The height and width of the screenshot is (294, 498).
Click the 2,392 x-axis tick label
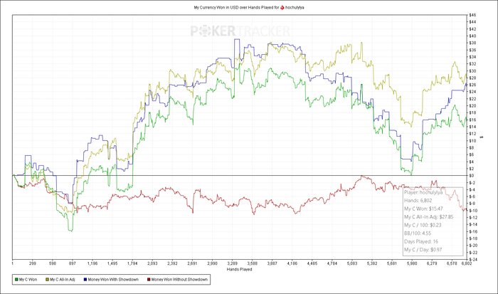(x=172, y=263)
